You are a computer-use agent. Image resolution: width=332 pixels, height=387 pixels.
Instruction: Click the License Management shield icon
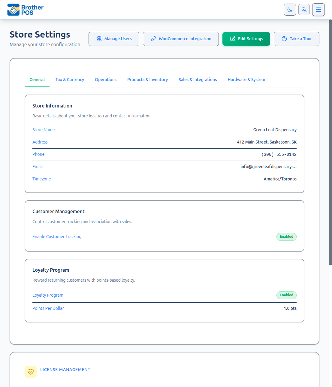tap(30, 372)
